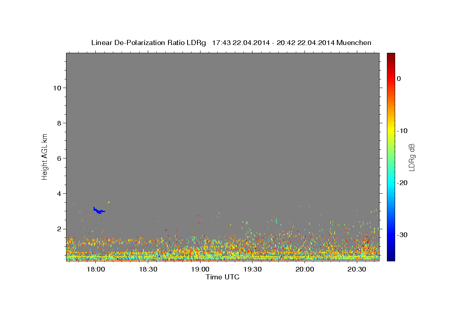
Task: Click the 'Time UTC' x-axis label
Action: (222, 277)
